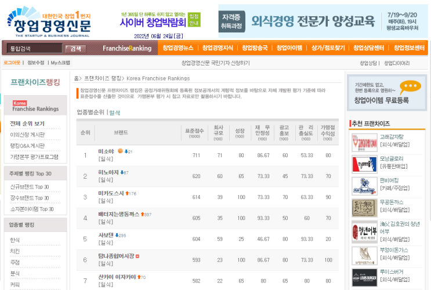Open the 부엉이돈가스 franchise link
Screen dimensions: 431x290
tap(394, 250)
